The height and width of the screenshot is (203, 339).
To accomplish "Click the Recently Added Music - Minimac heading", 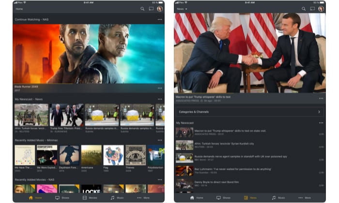I will pos(36,140).
